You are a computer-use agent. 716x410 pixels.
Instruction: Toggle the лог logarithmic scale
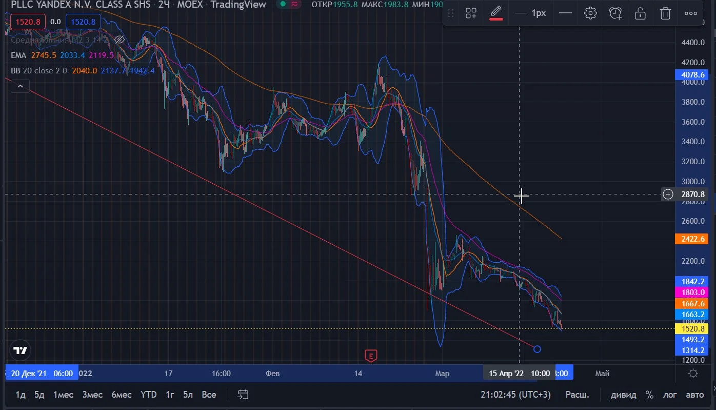pyautogui.click(x=670, y=395)
